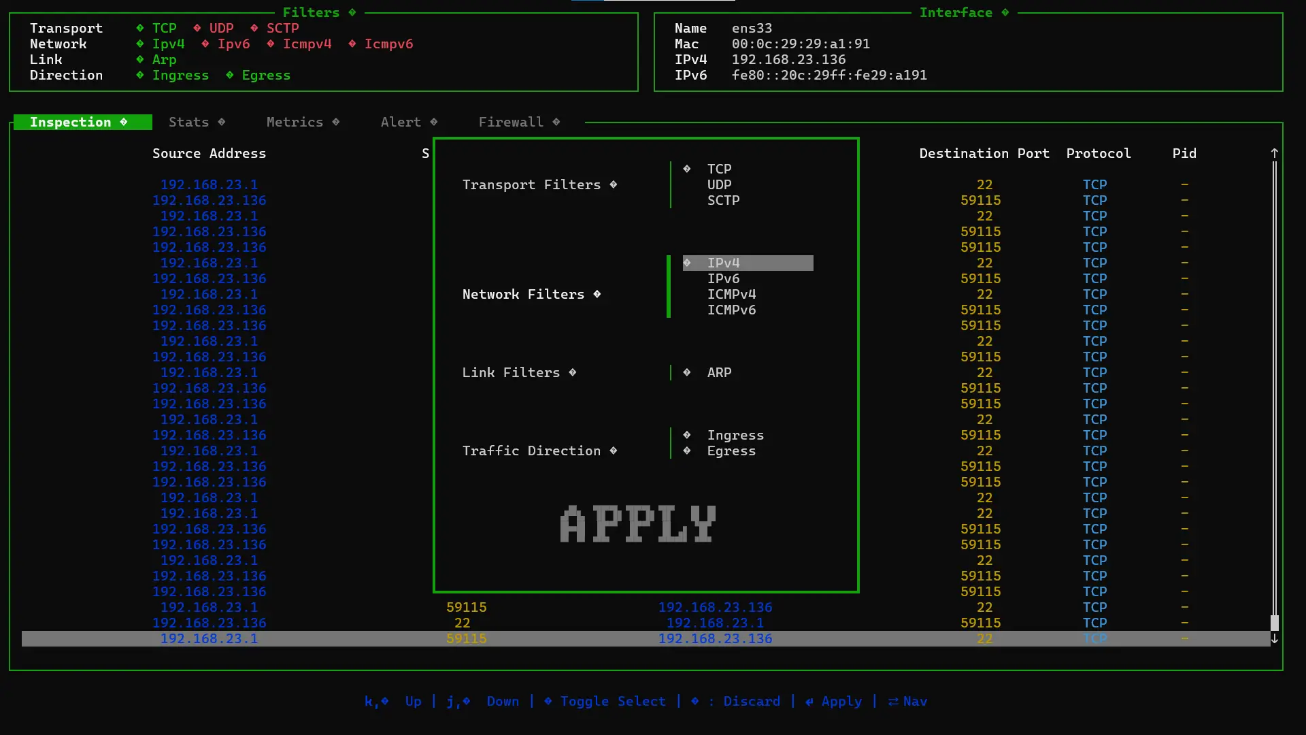Click the enter icon beside Apply hint
Image resolution: width=1306 pixels, height=735 pixels.
click(x=809, y=701)
